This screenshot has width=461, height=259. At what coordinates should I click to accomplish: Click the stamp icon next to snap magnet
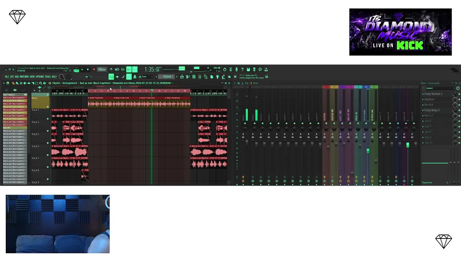pos(135,77)
